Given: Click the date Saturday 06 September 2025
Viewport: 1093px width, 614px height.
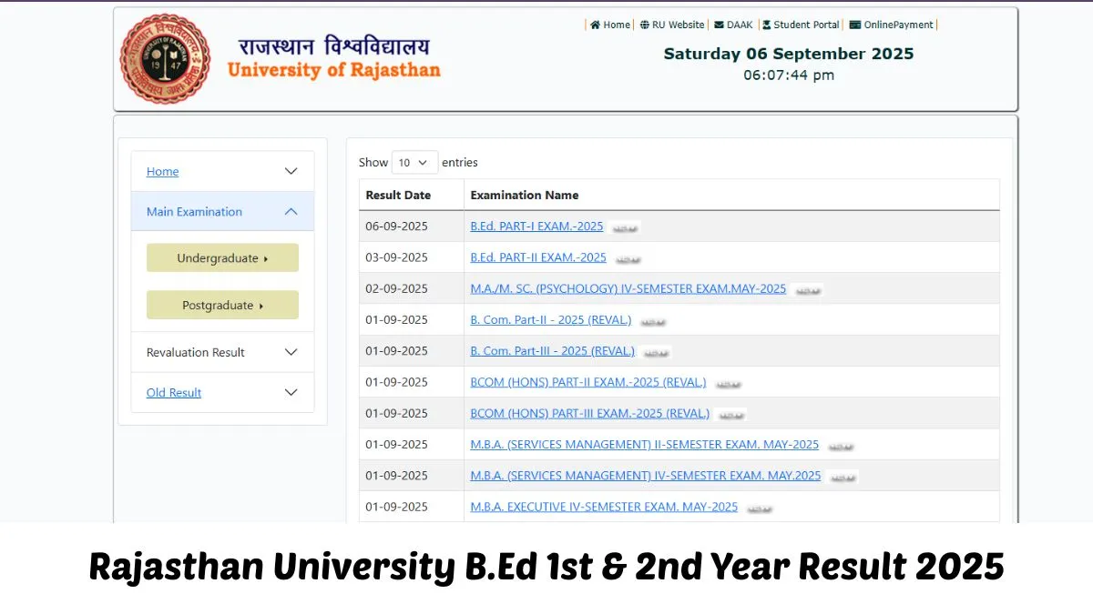Looking at the screenshot, I should point(789,54).
